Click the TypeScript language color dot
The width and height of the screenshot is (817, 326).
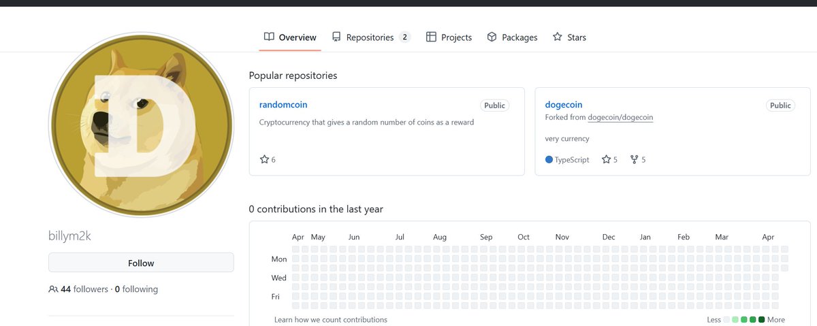[x=549, y=159]
